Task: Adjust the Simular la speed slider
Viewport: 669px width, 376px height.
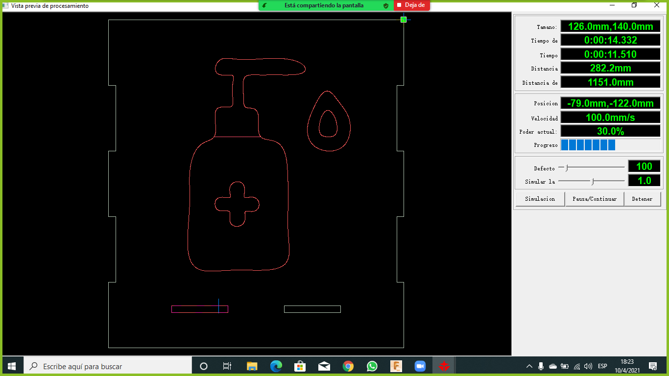Action: click(593, 182)
